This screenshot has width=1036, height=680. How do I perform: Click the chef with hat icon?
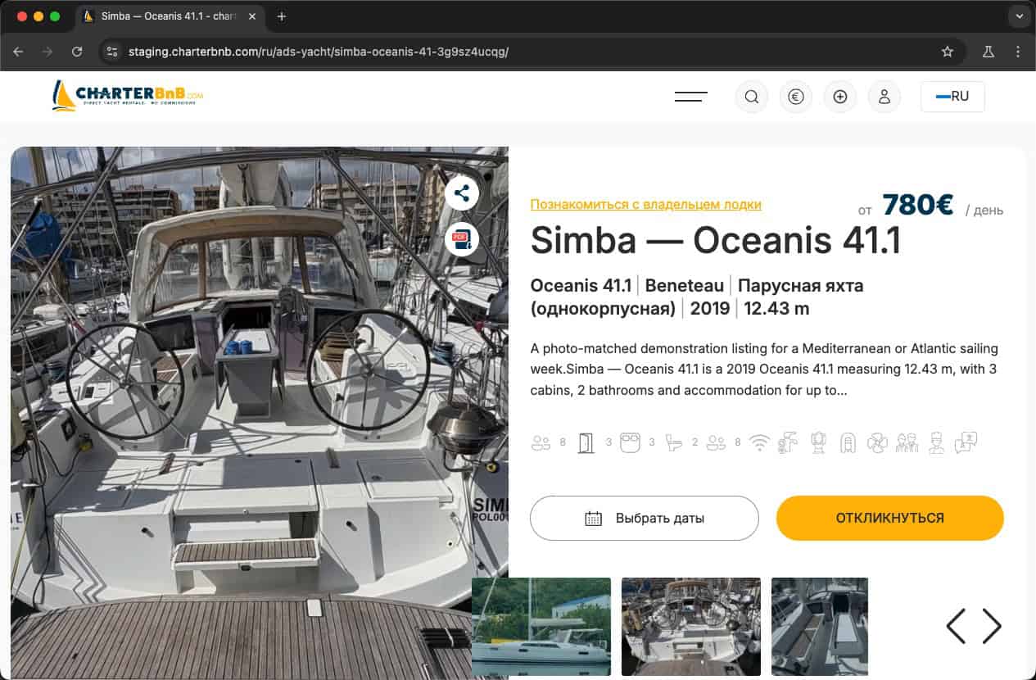pos(936,443)
